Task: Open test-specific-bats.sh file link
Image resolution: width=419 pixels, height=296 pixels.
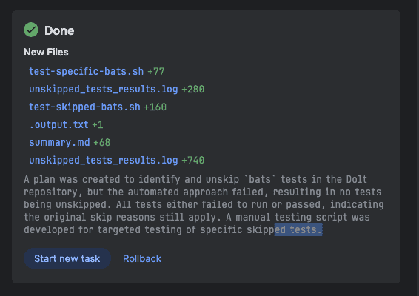Action: click(86, 71)
